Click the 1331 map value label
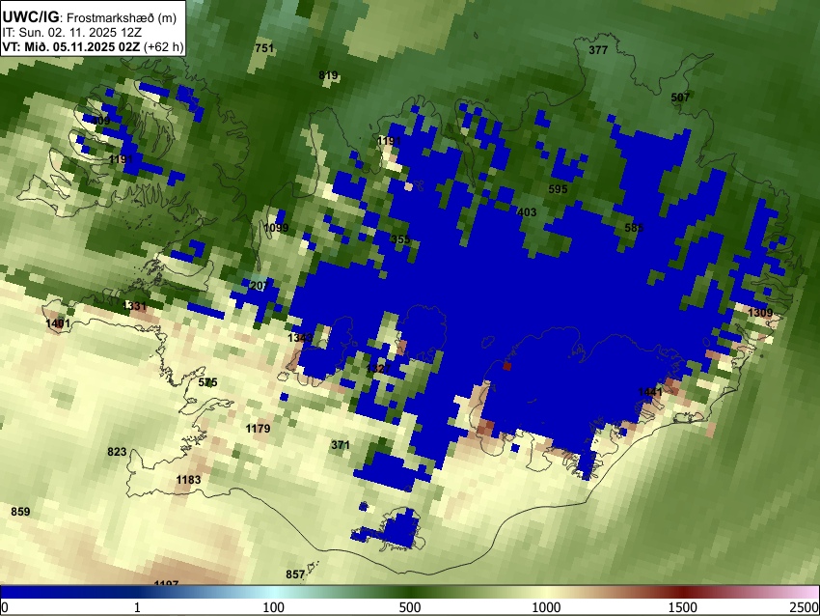 (134, 306)
